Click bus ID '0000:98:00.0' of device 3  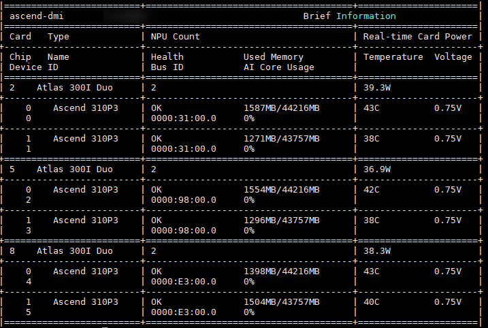(x=183, y=230)
